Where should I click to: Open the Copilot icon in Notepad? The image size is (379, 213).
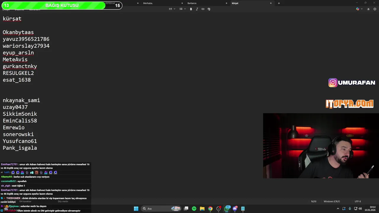[358, 9]
